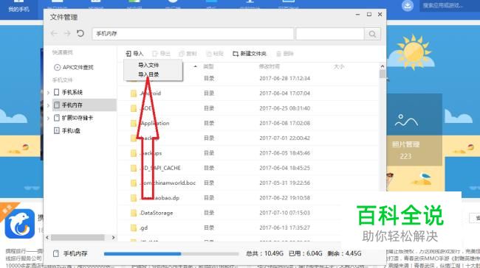This screenshot has height=268, width=480.
Task: Refresh the file list
Action: point(80,33)
